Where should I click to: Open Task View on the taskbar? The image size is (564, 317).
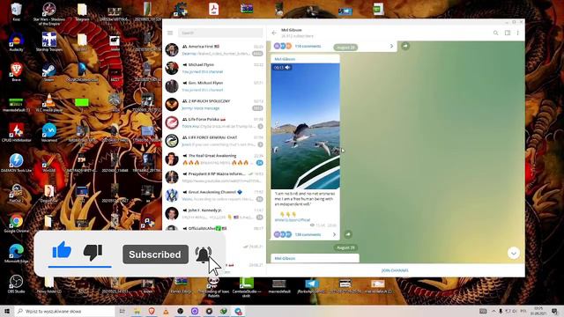click(x=122, y=311)
